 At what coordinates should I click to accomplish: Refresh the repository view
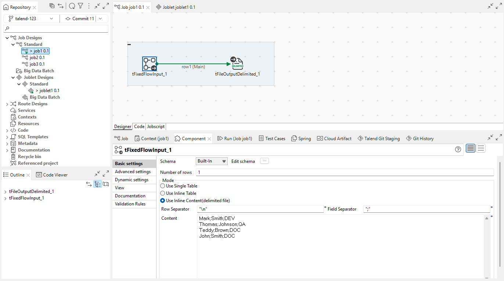point(72,6)
